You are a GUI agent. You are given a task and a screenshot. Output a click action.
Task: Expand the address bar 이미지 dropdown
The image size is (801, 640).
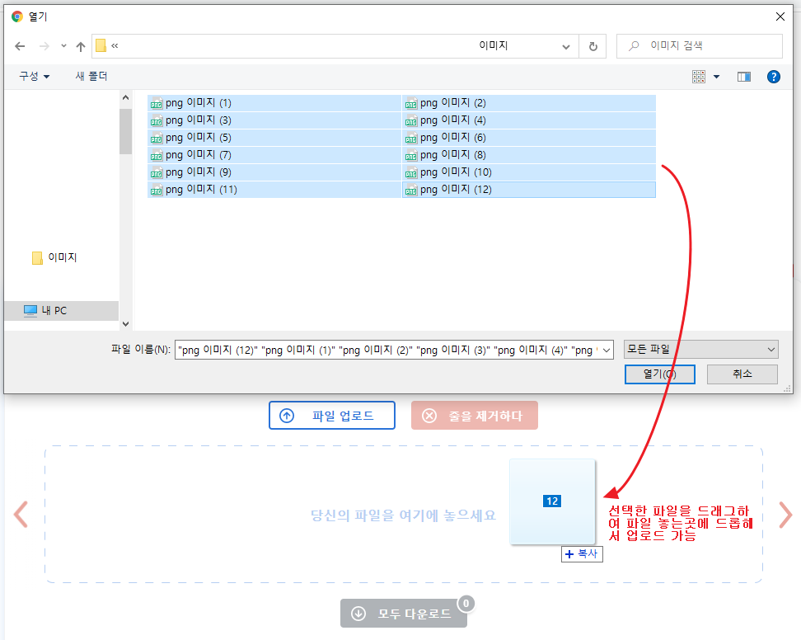[x=566, y=46]
